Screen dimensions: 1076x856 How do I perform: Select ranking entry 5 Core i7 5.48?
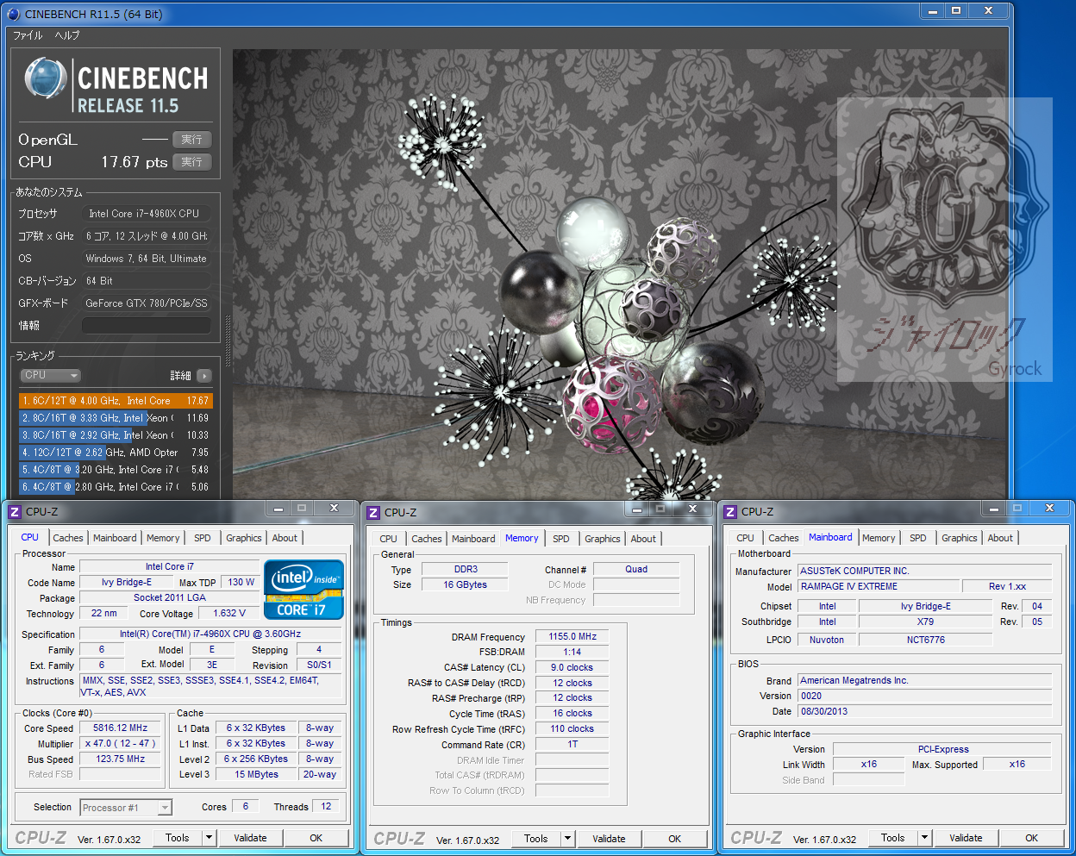[116, 470]
